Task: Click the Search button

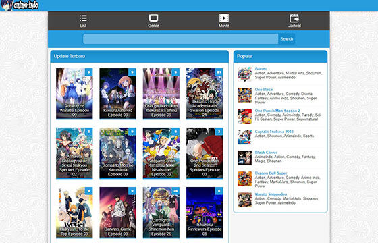Action: click(286, 39)
